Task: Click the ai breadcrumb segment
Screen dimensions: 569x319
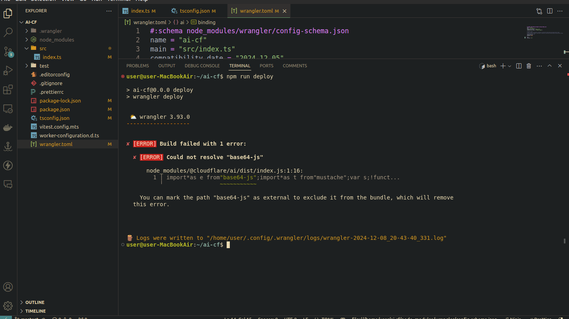Action: point(182,22)
